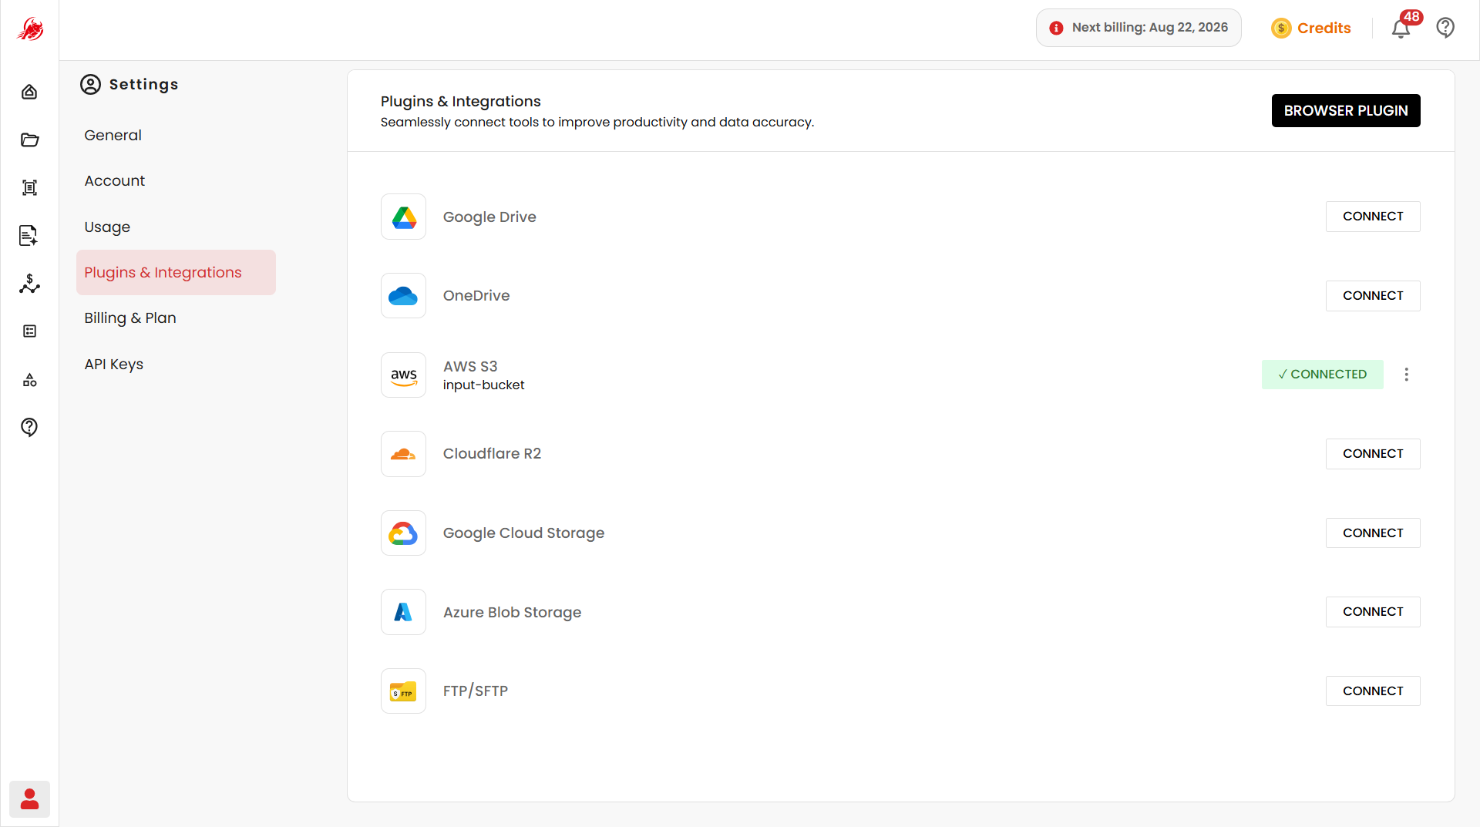The width and height of the screenshot is (1480, 827).
Task: Click the AWS logo icon
Action: pos(403,375)
